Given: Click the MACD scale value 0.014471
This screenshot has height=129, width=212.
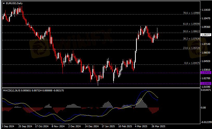Looking at the screenshot, I should click(x=206, y=90).
